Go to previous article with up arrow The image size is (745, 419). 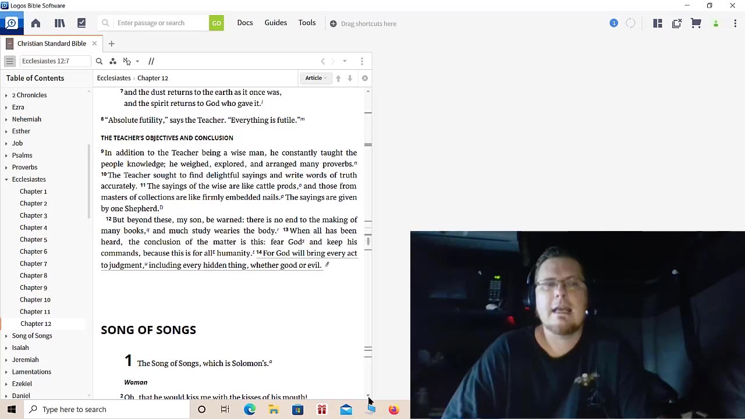coord(338,78)
